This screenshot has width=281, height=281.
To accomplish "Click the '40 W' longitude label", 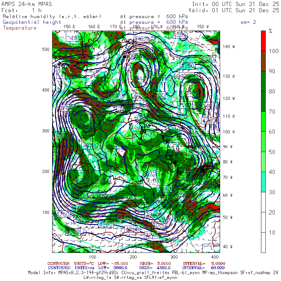I will (x=228, y=247).
